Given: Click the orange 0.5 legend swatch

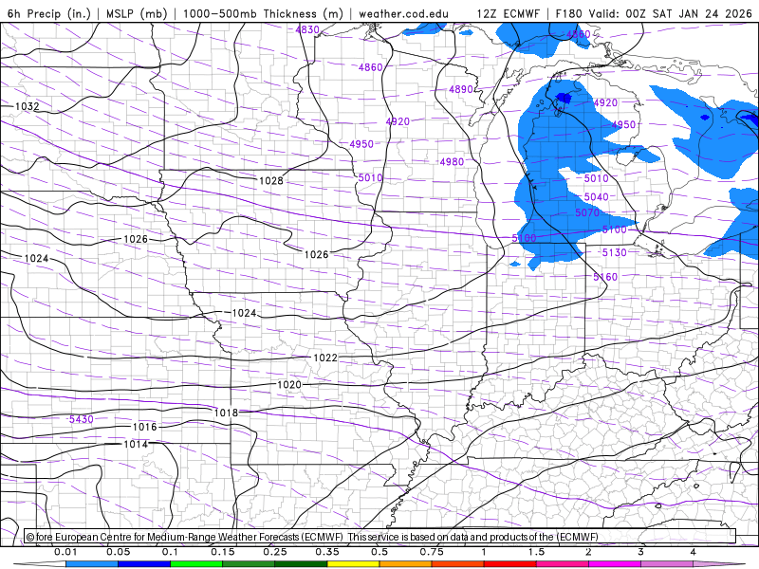Looking at the screenshot, I should tap(406, 564).
